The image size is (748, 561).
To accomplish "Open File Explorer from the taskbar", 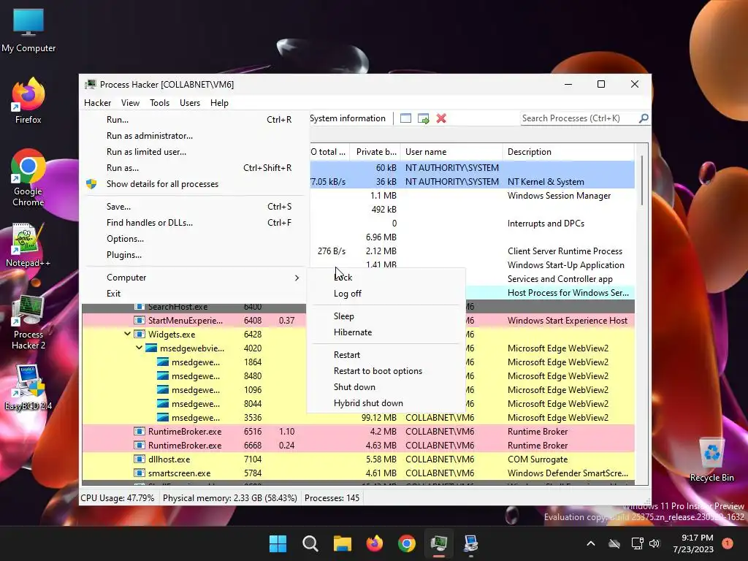I will [x=342, y=543].
